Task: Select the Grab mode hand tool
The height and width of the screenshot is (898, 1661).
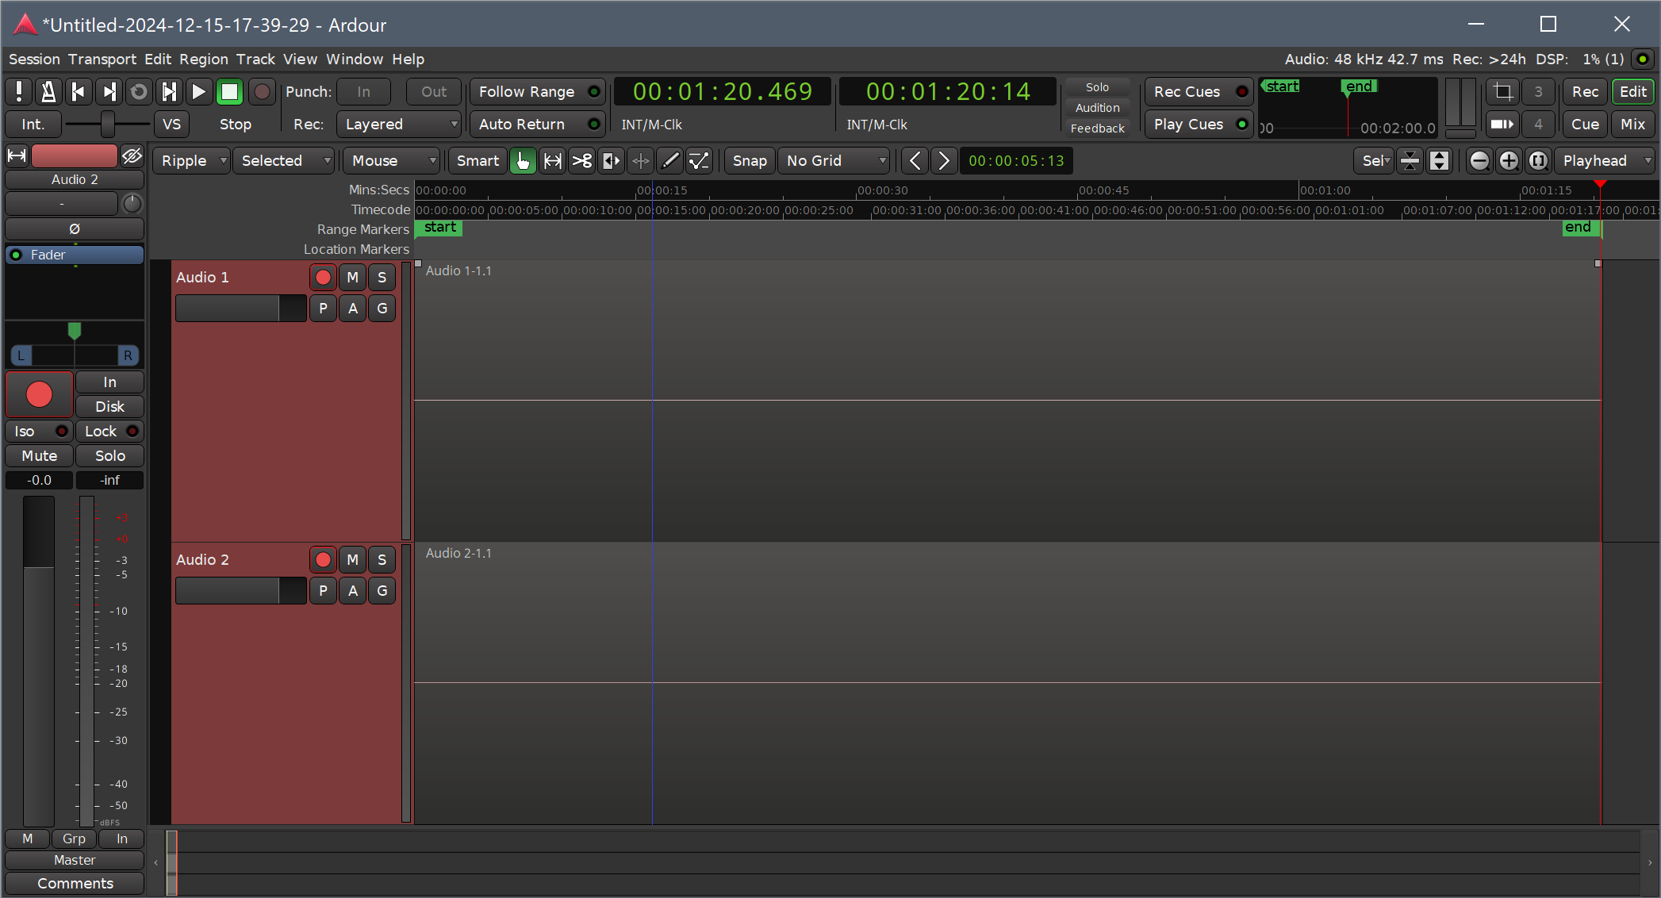Action: pos(523,161)
